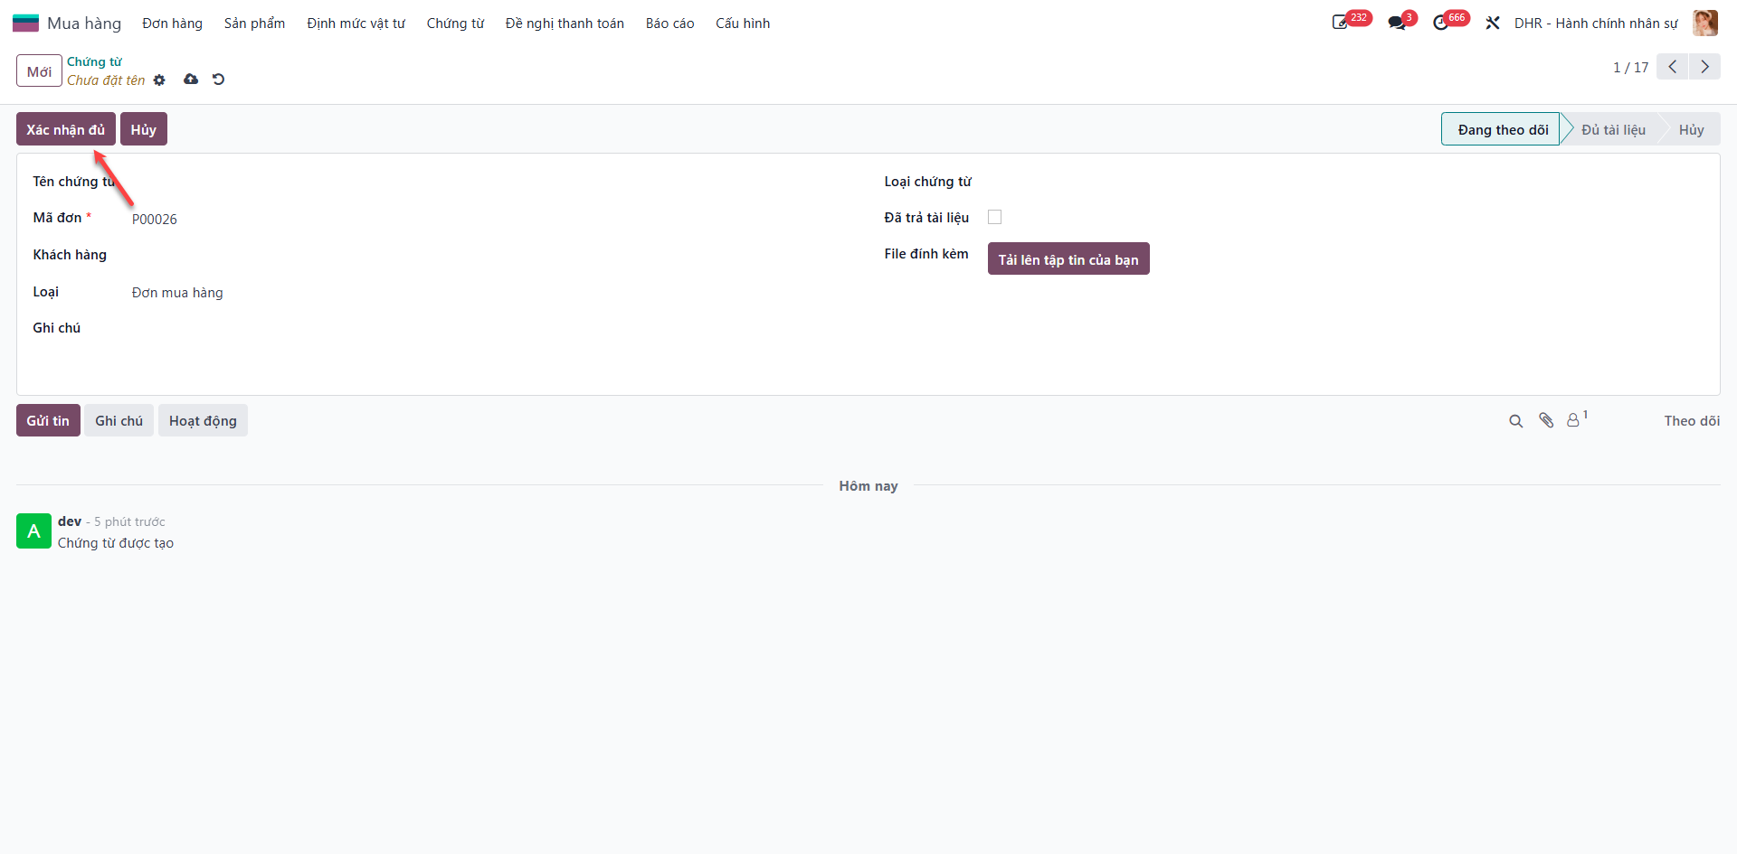
Task: Select the Hủy status stage
Action: (x=1691, y=129)
